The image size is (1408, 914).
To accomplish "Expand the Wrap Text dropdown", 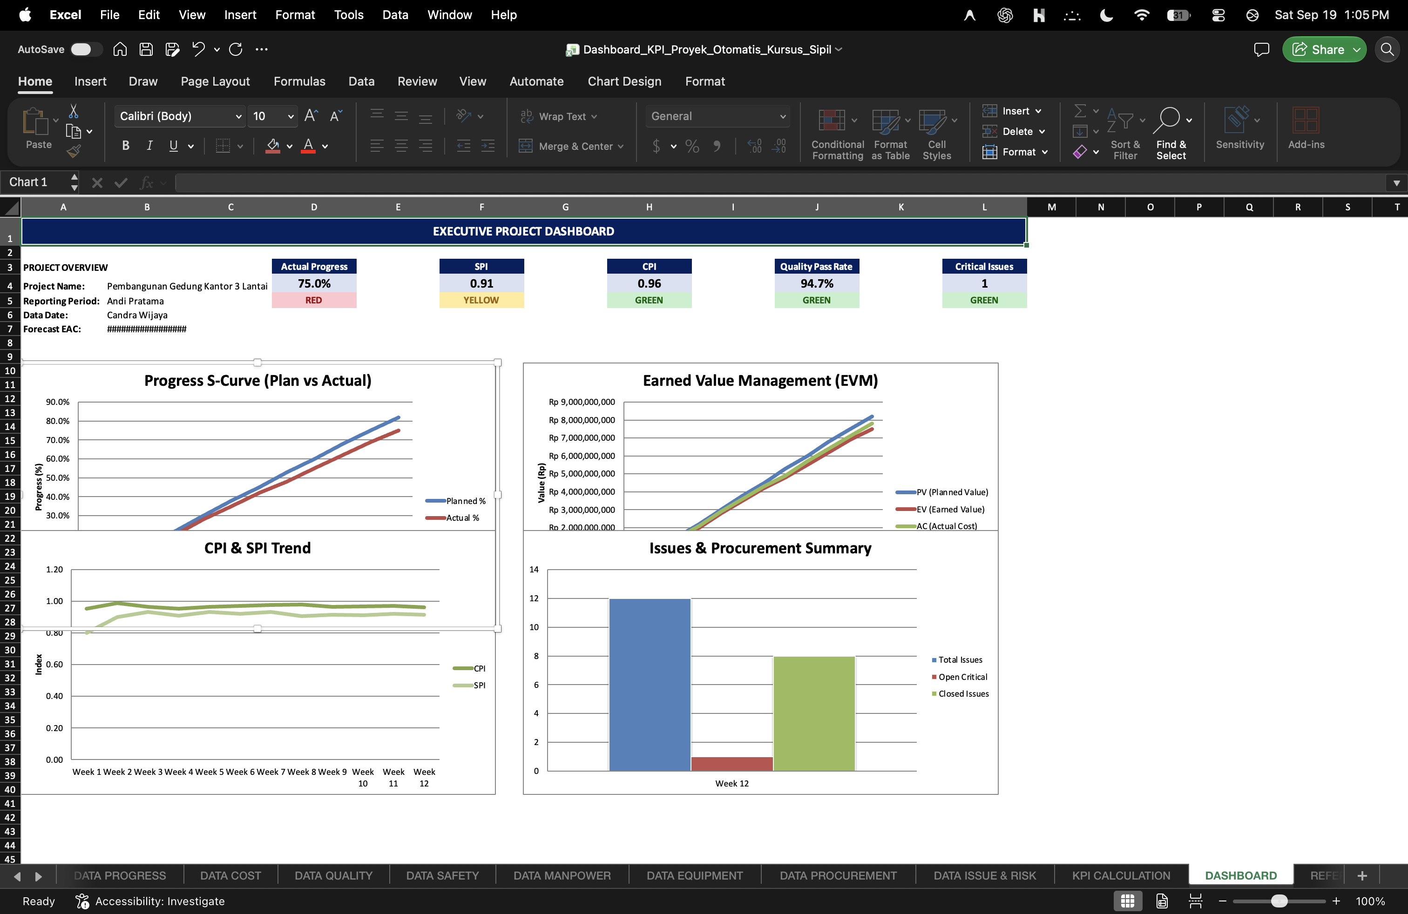I will 594,116.
